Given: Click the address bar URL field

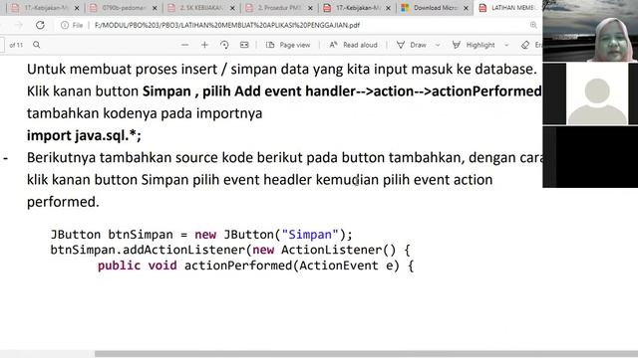Looking at the screenshot, I should 227,25.
